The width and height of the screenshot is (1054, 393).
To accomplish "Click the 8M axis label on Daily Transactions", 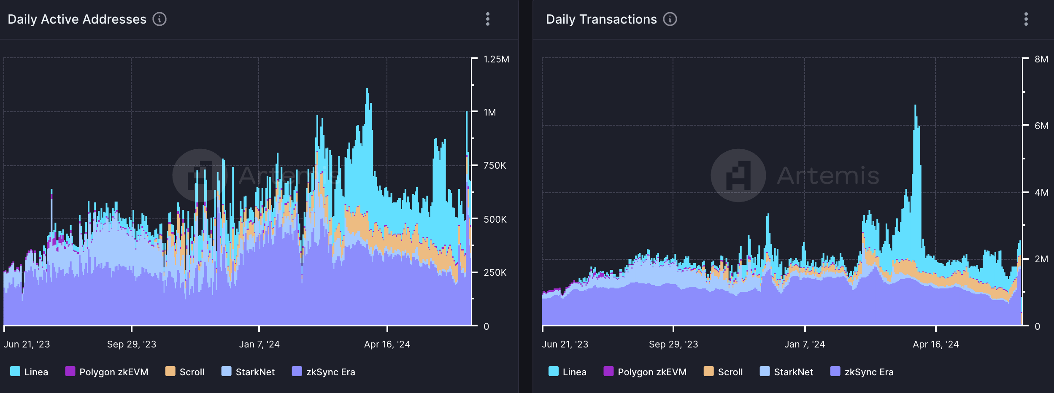I will click(x=1041, y=59).
